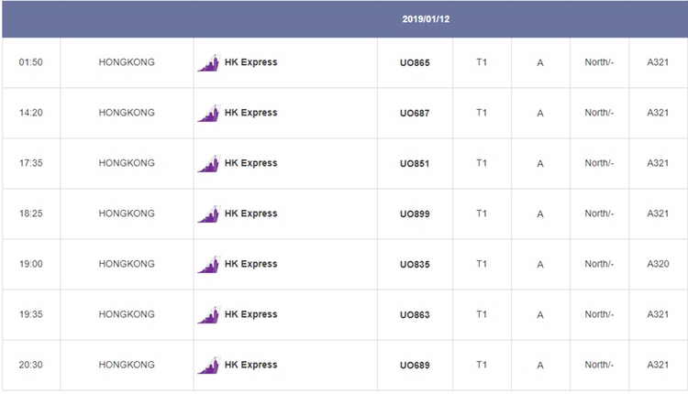Open flight number UO835
The image size is (688, 394).
(415, 264)
